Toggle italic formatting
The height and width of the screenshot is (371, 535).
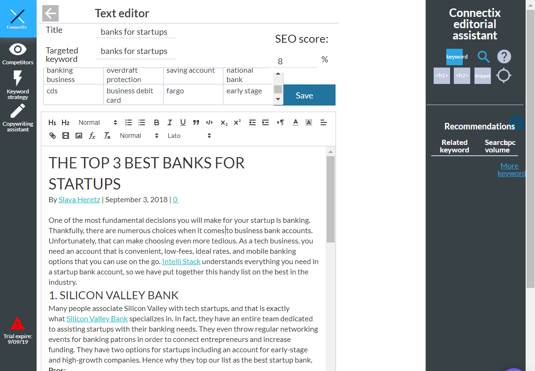pos(169,123)
